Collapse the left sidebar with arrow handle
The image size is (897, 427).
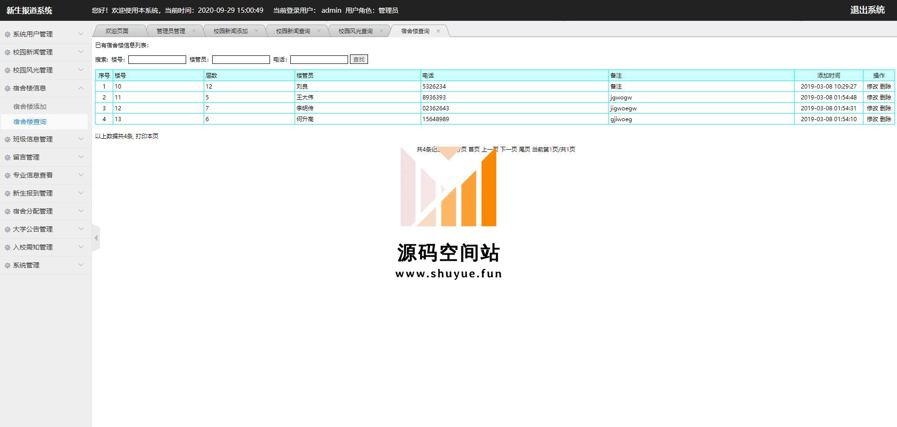pos(96,238)
